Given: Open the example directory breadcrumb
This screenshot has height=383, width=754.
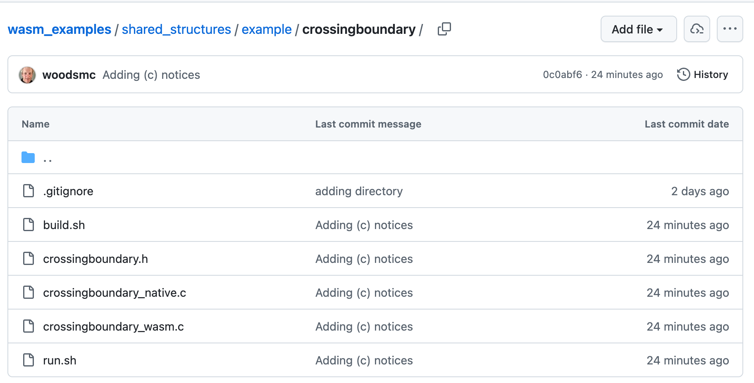Looking at the screenshot, I should (266, 29).
